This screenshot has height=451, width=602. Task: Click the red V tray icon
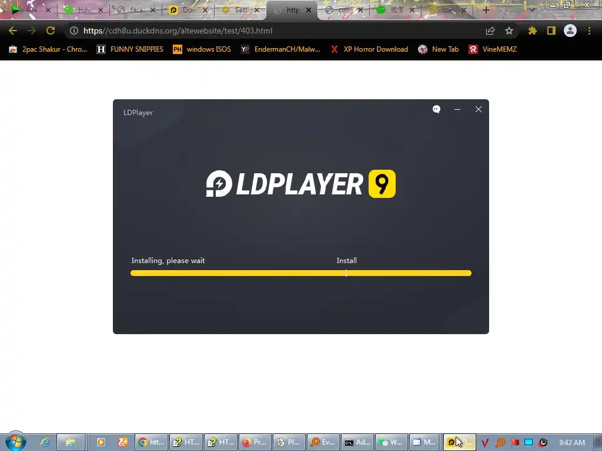tap(485, 443)
